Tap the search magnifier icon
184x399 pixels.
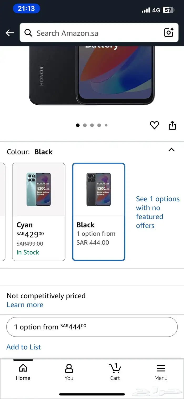tap(28, 33)
